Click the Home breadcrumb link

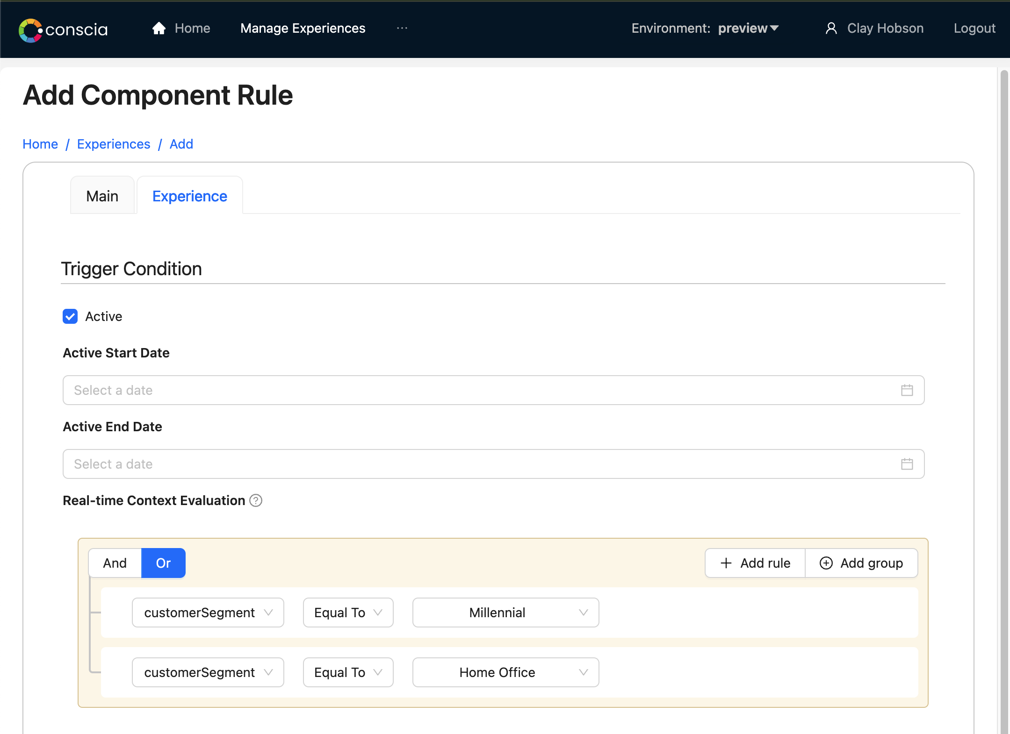coord(40,144)
